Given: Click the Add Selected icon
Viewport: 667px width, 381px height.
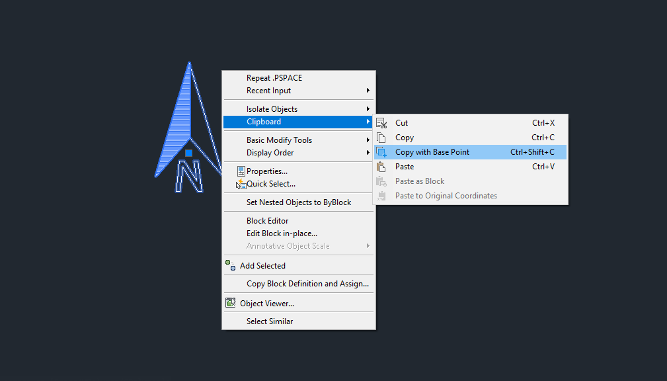Looking at the screenshot, I should coord(231,266).
